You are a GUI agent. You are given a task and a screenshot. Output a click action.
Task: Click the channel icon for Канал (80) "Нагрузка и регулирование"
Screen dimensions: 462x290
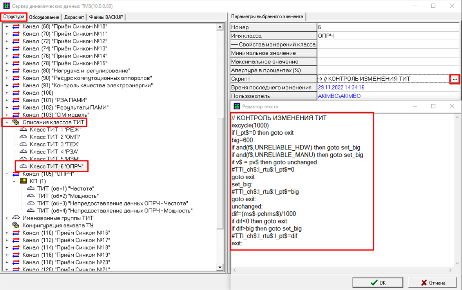(x=16, y=71)
